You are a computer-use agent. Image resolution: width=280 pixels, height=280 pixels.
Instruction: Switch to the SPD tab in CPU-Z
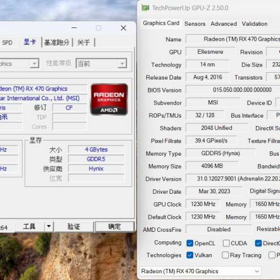pos(7,43)
